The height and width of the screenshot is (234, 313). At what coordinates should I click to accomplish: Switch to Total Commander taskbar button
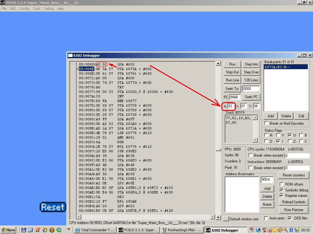[x=95, y=230]
